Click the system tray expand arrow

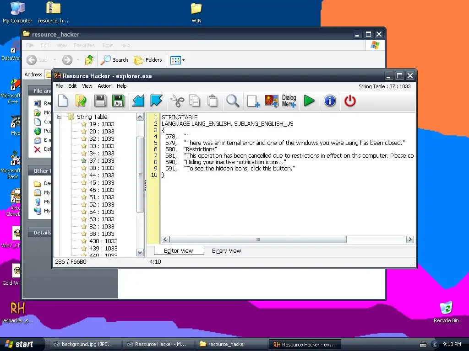[x=435, y=345]
